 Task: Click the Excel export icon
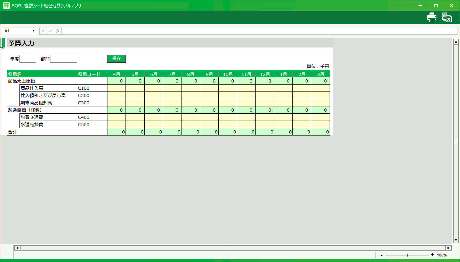point(446,17)
